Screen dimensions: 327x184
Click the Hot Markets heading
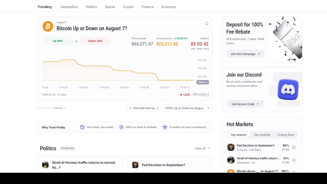[240, 124]
